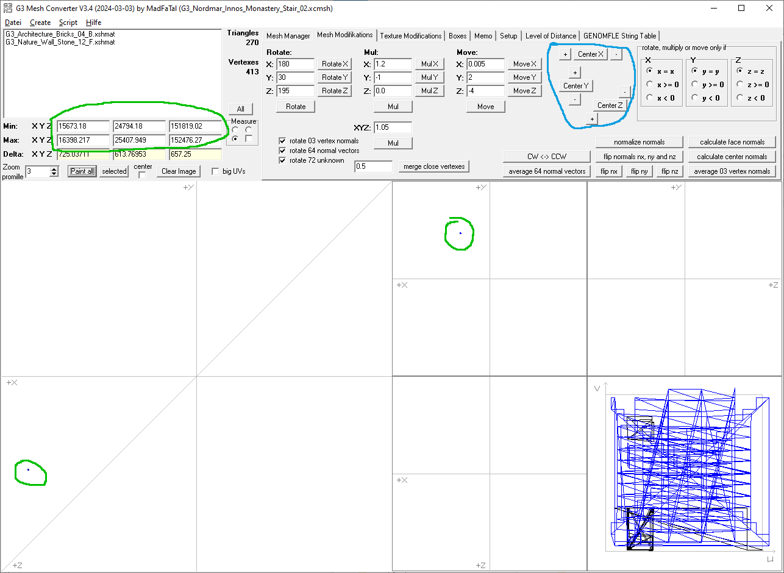The height and width of the screenshot is (573, 784).
Task: Toggle the big UVs checkbox
Action: coord(215,171)
